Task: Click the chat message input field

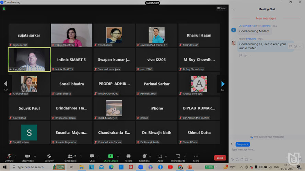Action: coord(267,150)
